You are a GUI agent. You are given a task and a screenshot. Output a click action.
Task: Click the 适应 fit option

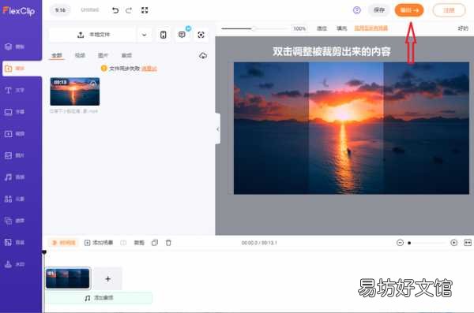coord(322,28)
